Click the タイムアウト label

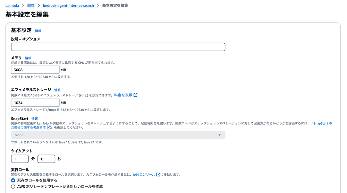22,151
